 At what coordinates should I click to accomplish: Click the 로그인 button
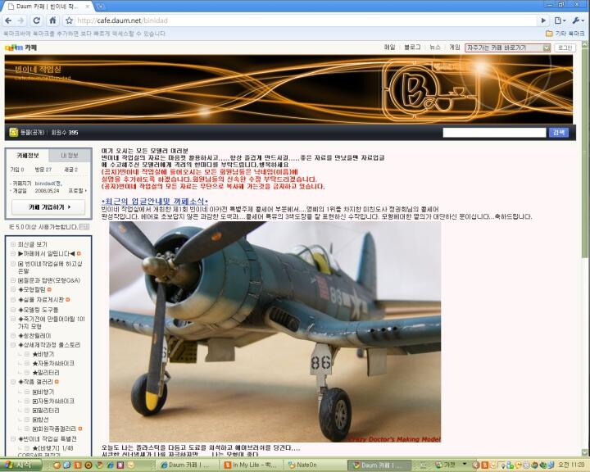tap(565, 48)
